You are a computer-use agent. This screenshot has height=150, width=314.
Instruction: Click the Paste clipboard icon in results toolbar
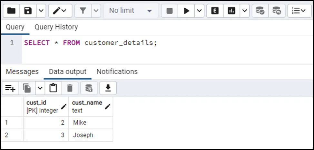point(53,88)
